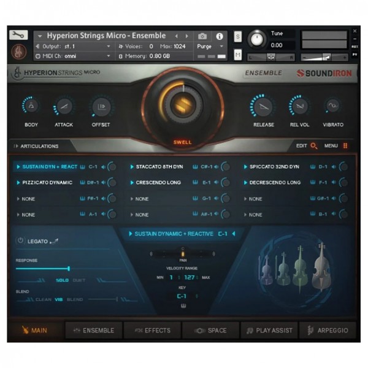
Task: Open the STACCATO 8TH DYN articulation slot
Action: [x=159, y=167]
